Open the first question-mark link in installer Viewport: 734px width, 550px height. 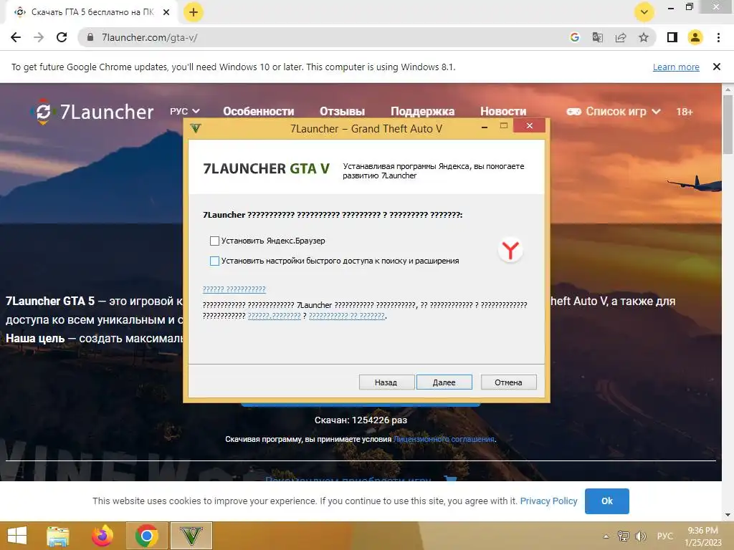tap(234, 289)
